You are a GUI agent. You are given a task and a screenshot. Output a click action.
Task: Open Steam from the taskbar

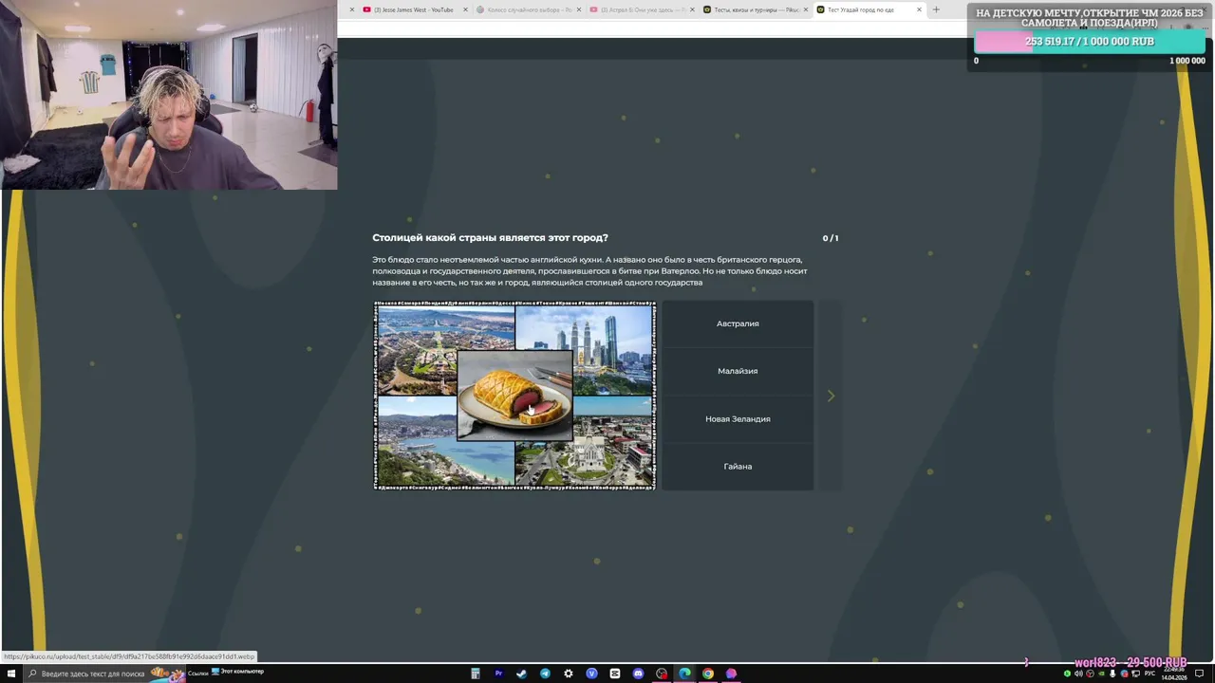522,674
